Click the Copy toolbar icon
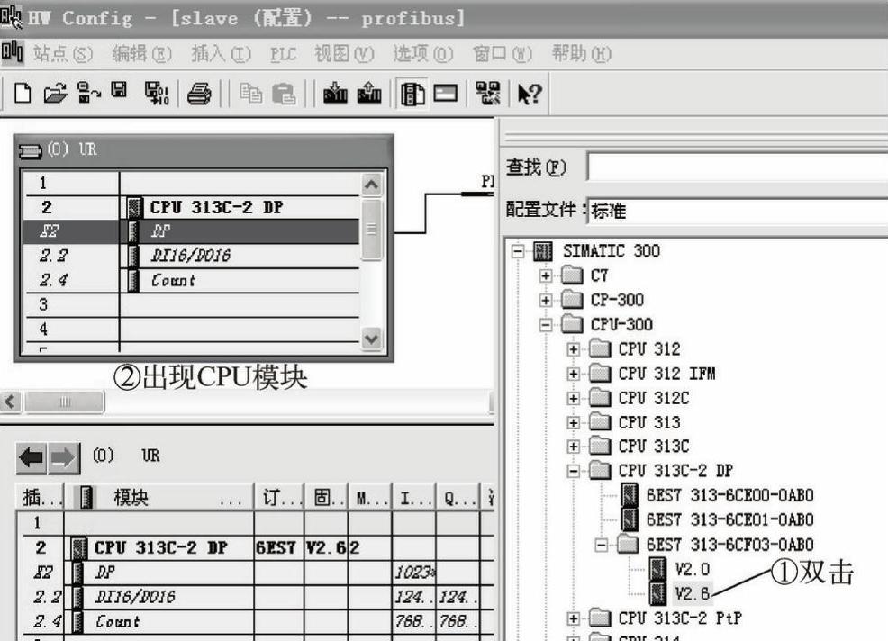The image size is (888, 641). point(251,94)
